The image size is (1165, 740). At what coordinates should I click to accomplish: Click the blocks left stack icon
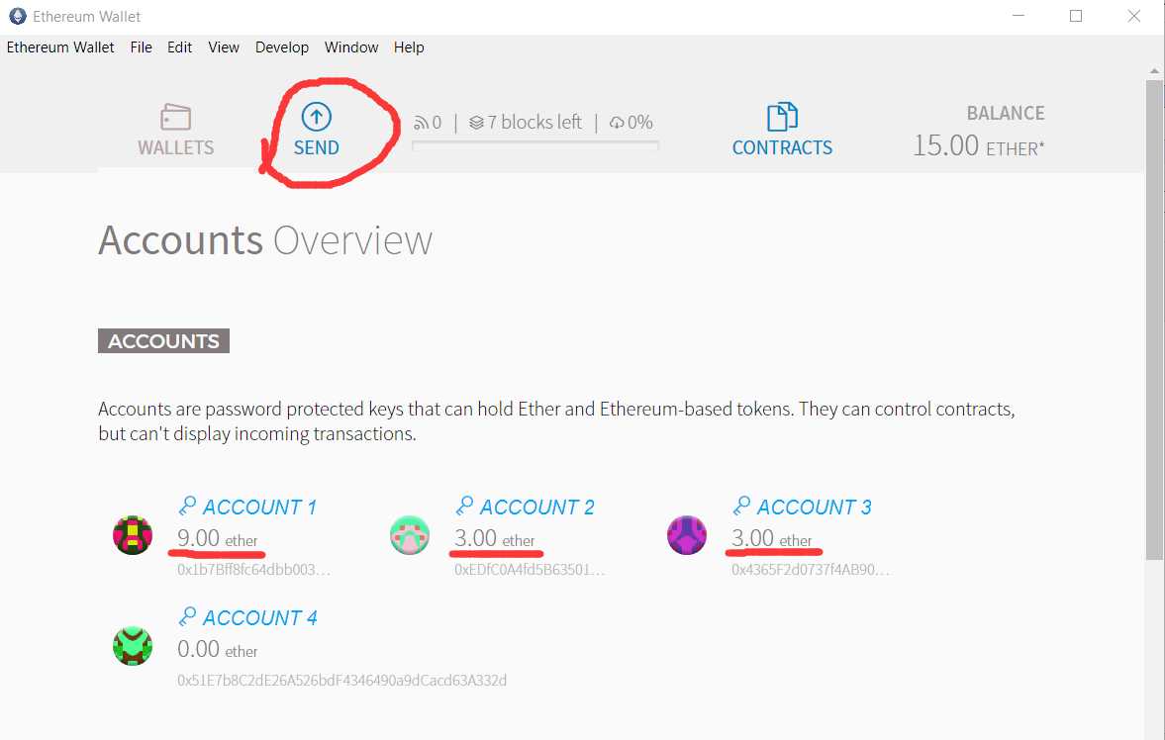[476, 123]
